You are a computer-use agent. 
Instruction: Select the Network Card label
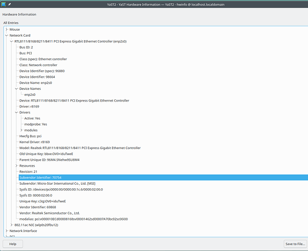point(20,35)
